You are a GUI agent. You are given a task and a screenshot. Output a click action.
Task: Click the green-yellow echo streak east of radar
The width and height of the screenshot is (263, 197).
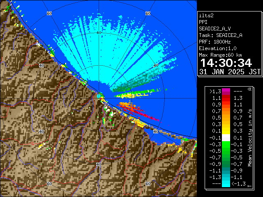[x=137, y=94]
